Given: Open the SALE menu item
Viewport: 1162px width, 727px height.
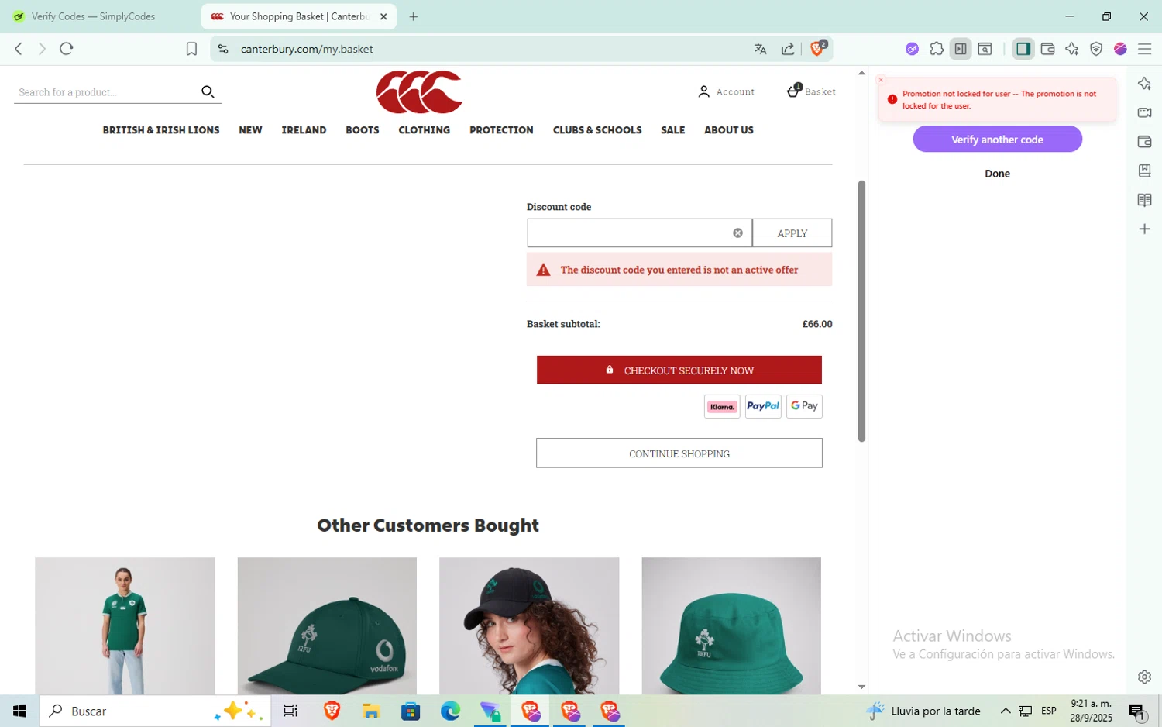Looking at the screenshot, I should 673,130.
